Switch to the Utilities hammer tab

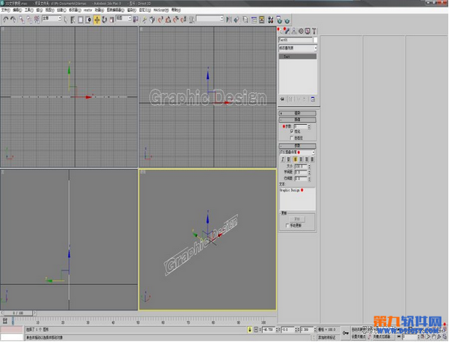pyautogui.click(x=314, y=31)
